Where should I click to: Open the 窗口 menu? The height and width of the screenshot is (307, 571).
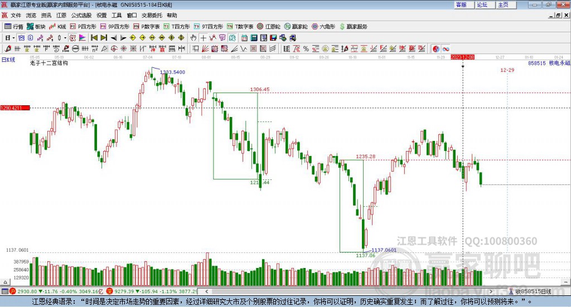pyautogui.click(x=132, y=15)
